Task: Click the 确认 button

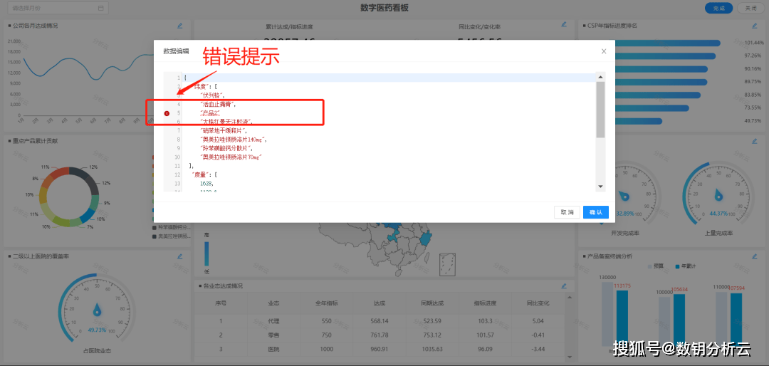Action: (596, 212)
